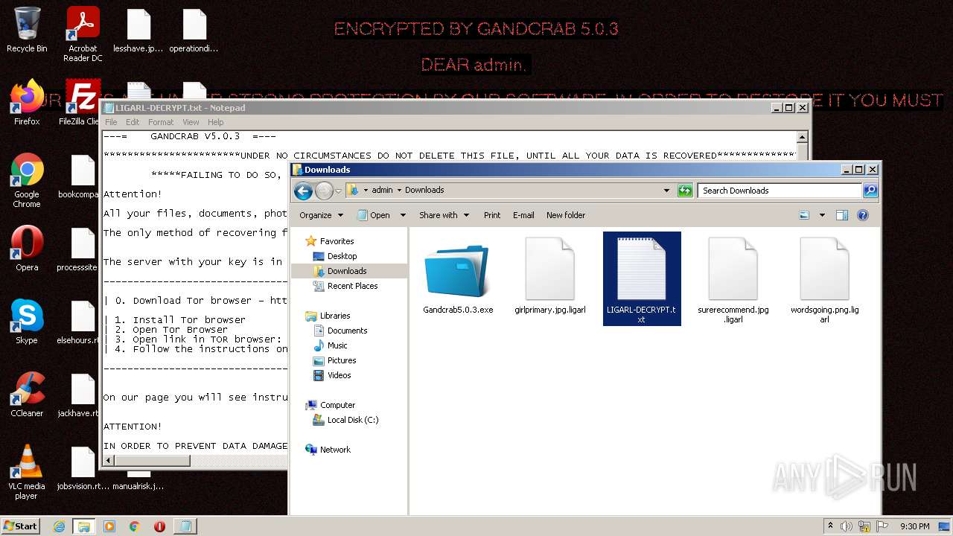This screenshot has width=953, height=536.
Task: Toggle the preview pane button
Action: pos(842,215)
